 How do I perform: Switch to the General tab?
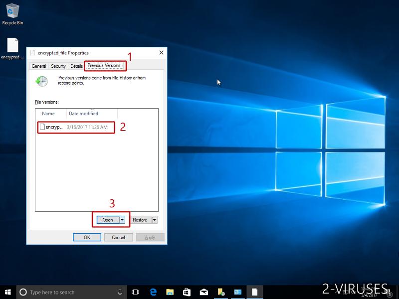point(39,66)
